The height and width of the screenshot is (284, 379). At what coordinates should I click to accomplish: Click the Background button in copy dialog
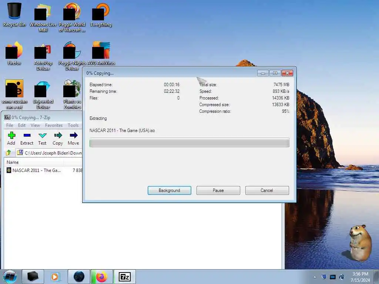click(170, 190)
